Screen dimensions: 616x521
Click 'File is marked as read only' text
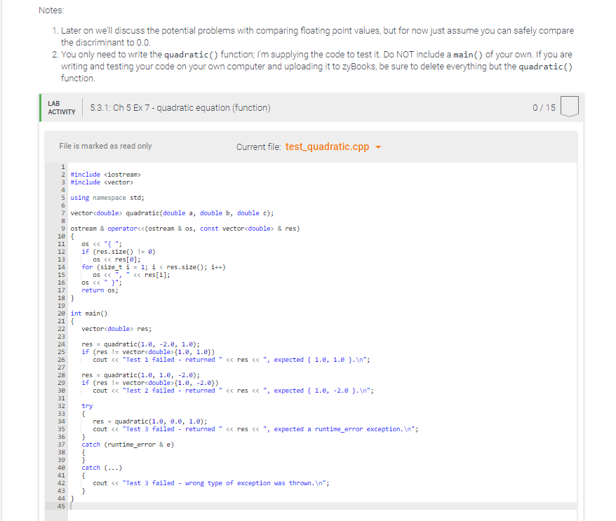tap(105, 146)
